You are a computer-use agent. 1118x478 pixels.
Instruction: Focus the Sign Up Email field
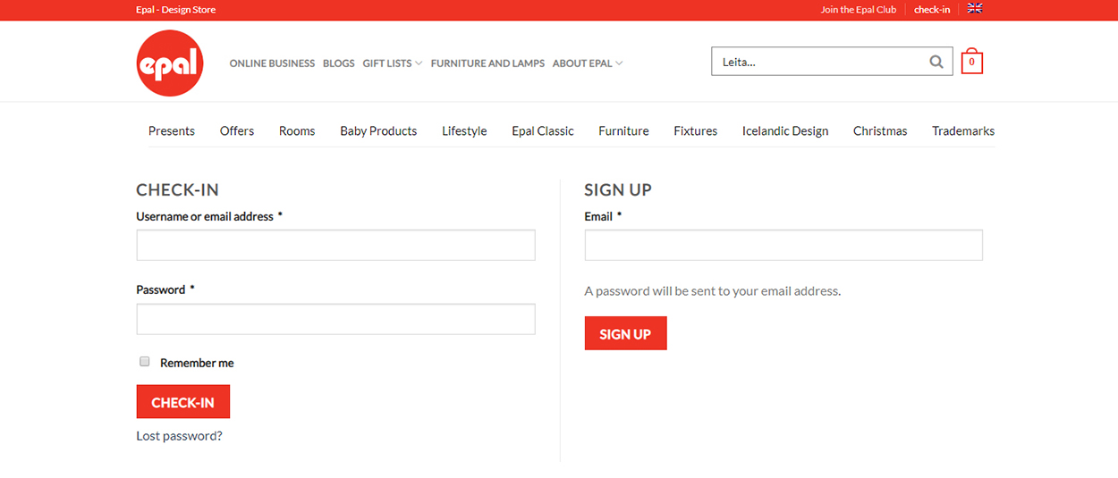point(783,245)
